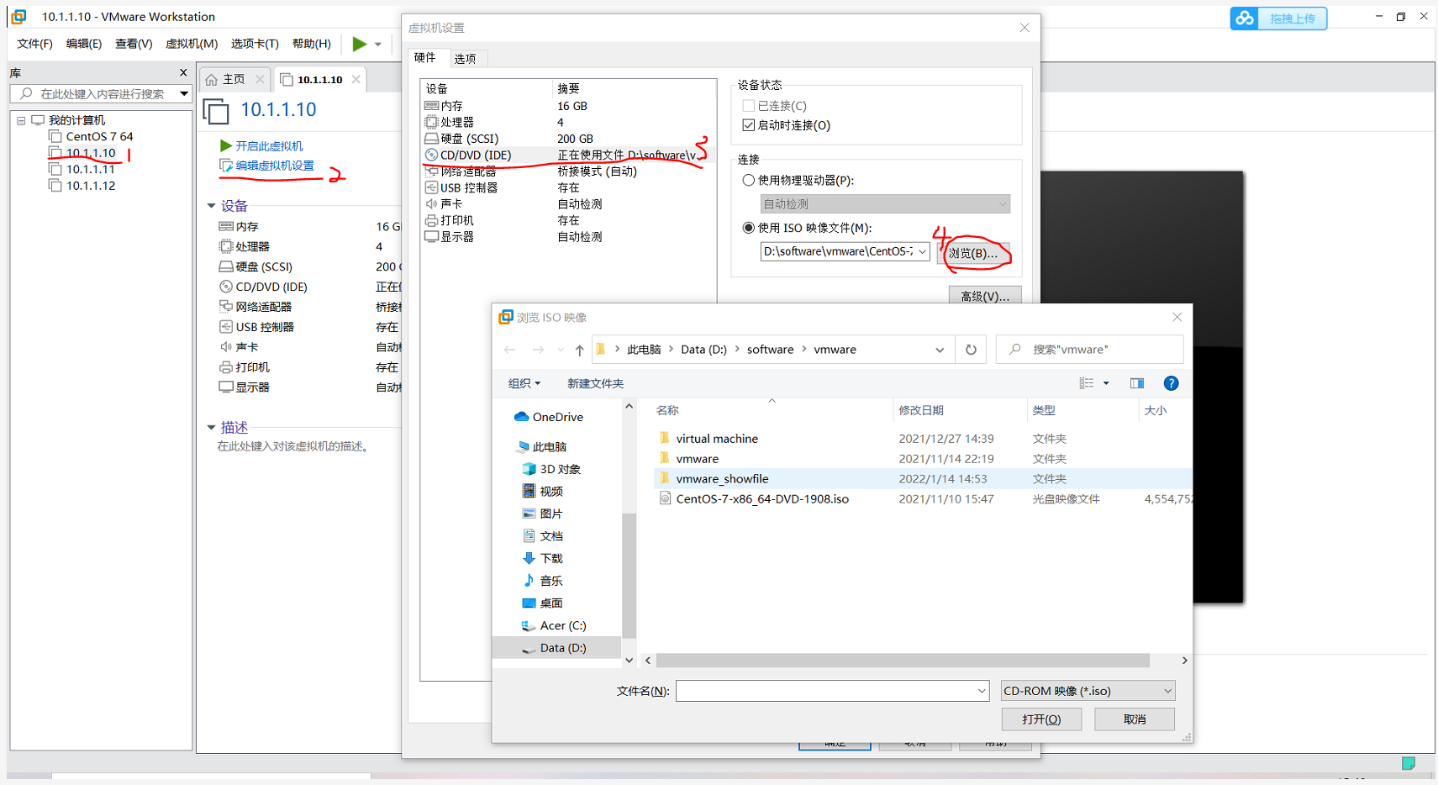Select Acer (C:) drive in navigation pane
This screenshot has width=1438, height=785.
[554, 625]
